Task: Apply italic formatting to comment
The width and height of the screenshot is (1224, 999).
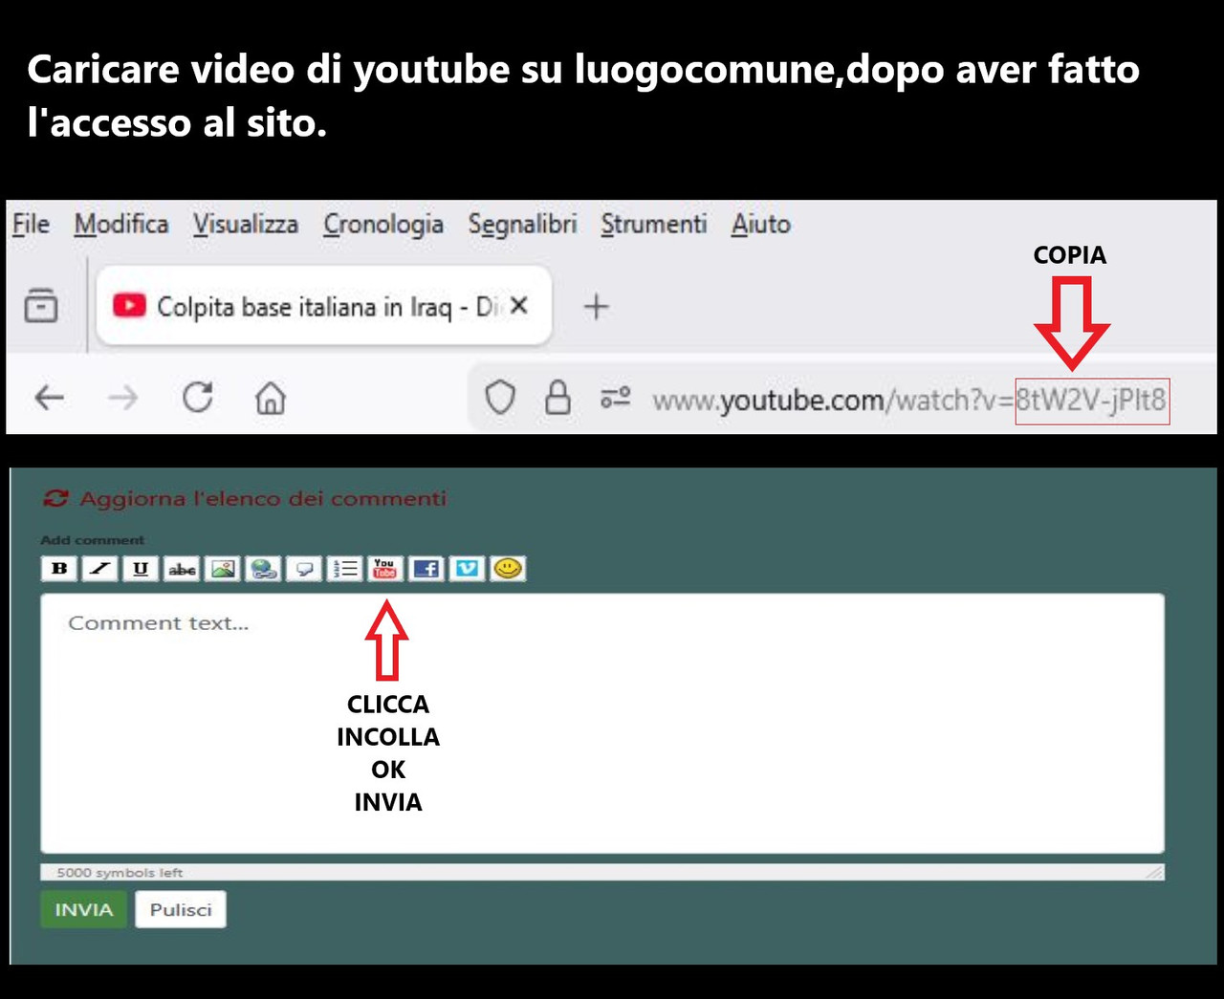Action: [99, 569]
